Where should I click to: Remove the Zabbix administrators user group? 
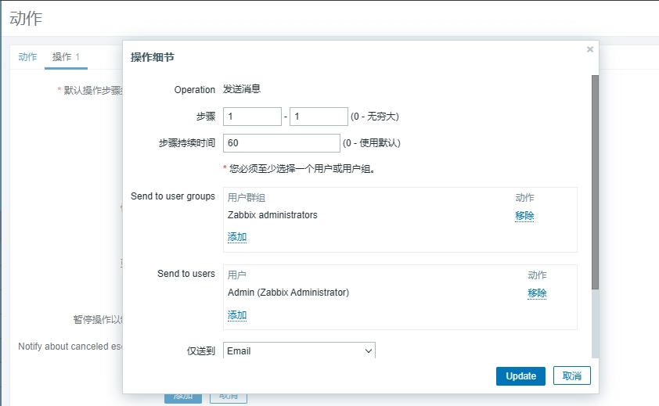tap(524, 216)
